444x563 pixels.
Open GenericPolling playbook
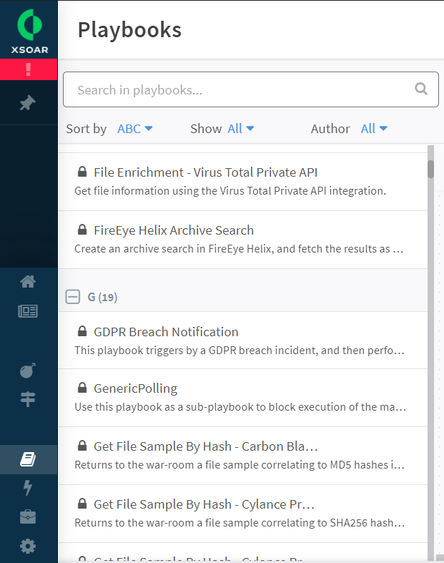tap(135, 388)
